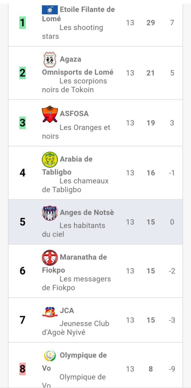Click the JCA nickname Jeunesse Club d'Agoè Nyivé

pos(76,328)
